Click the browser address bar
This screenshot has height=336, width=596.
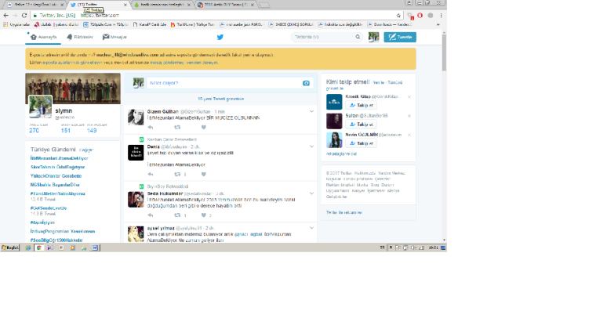pyautogui.click(x=215, y=16)
